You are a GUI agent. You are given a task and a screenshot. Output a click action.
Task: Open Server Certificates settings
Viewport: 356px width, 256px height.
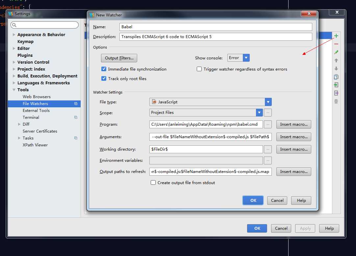pyautogui.click(x=40, y=131)
